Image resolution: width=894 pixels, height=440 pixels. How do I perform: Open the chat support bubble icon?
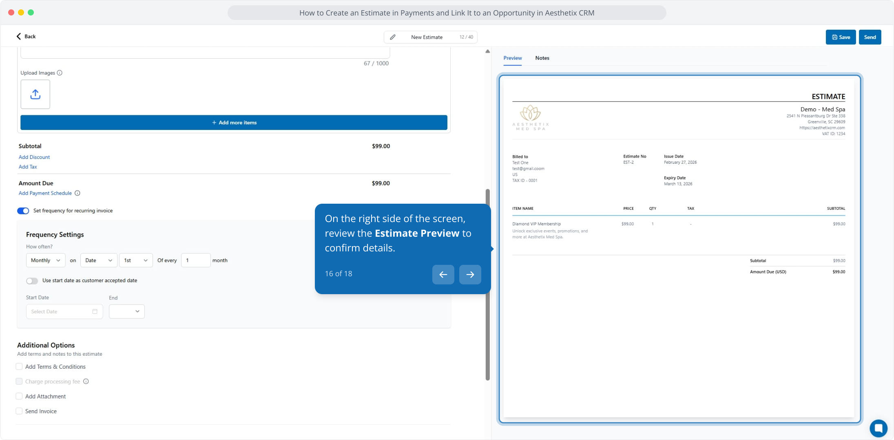[878, 428]
